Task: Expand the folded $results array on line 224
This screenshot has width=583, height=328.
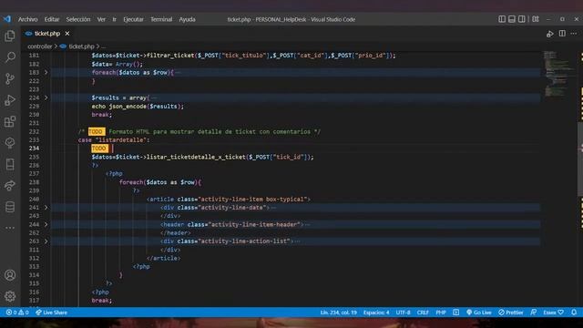Action: (x=46, y=97)
